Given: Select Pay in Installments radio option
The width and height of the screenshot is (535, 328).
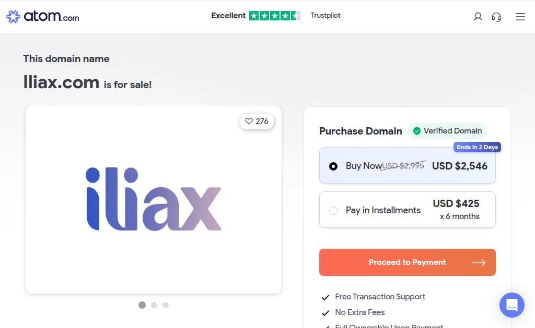Looking at the screenshot, I should (x=333, y=211).
